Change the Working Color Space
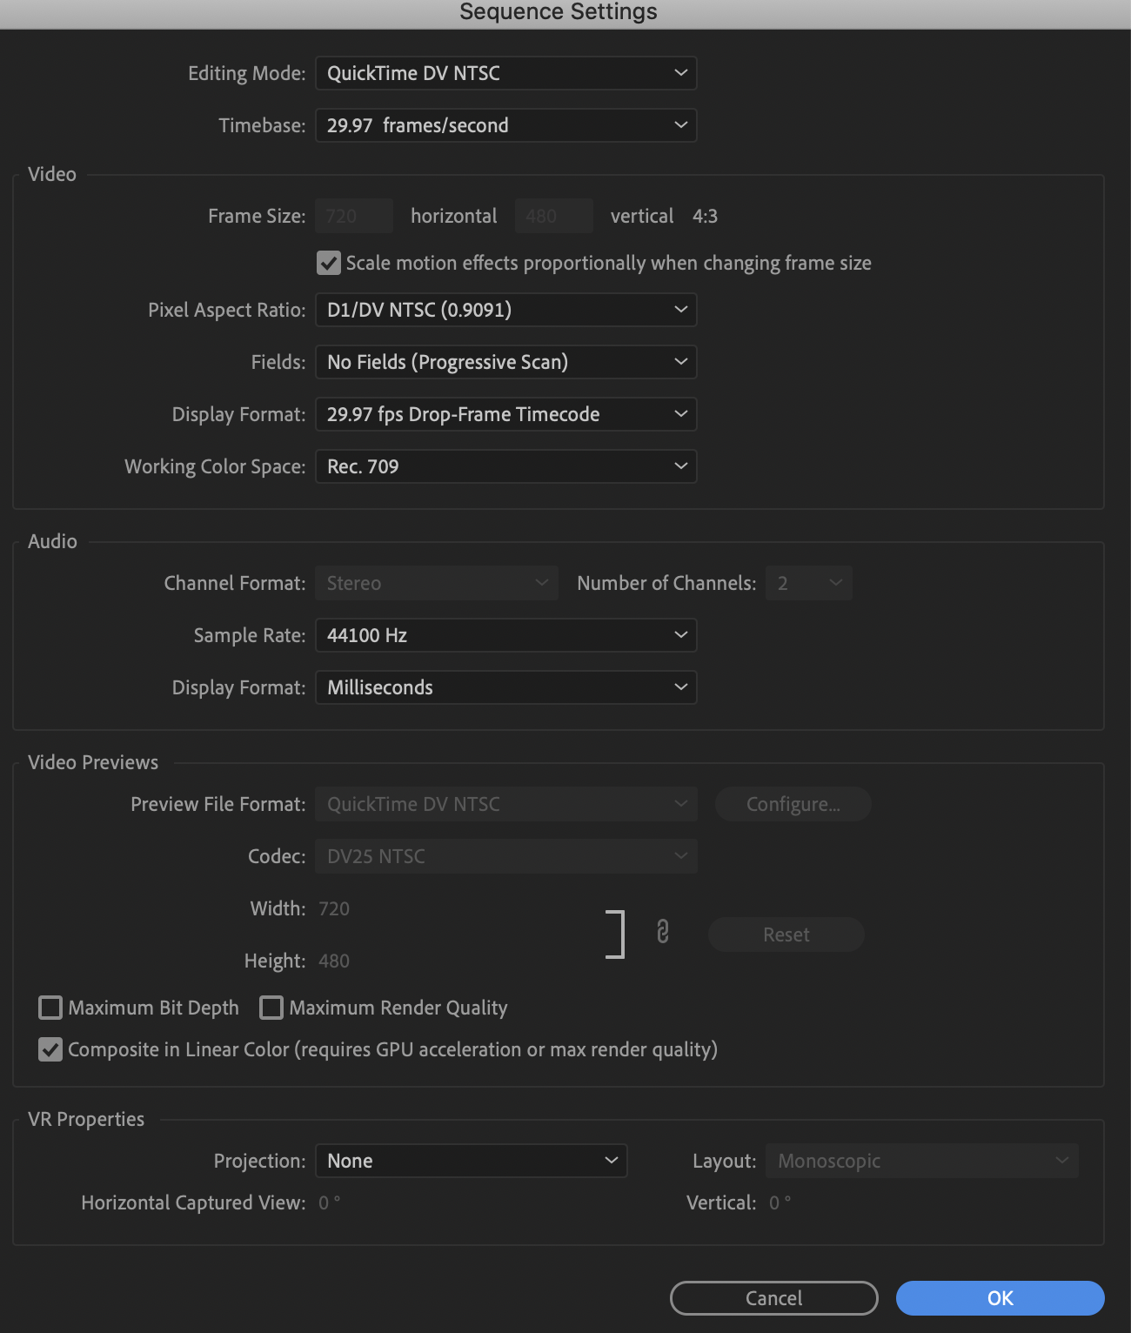1131x1333 pixels. click(x=506, y=466)
